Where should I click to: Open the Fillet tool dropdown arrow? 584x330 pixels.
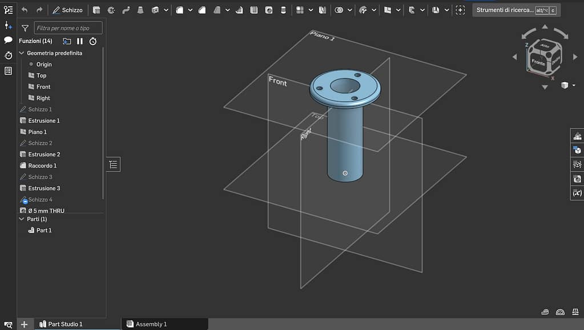pyautogui.click(x=191, y=10)
